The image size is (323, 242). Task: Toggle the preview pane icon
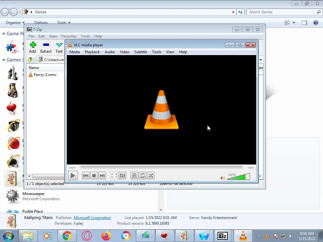click(x=304, y=23)
